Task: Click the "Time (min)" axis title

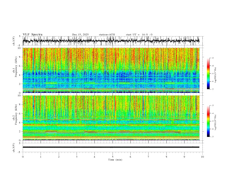Action: point(115,160)
